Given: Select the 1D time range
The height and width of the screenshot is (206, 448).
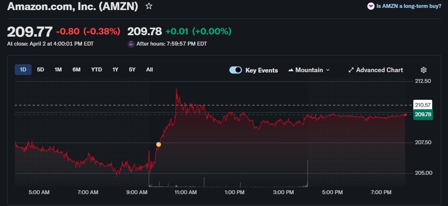Looking at the screenshot, I should tap(23, 70).
